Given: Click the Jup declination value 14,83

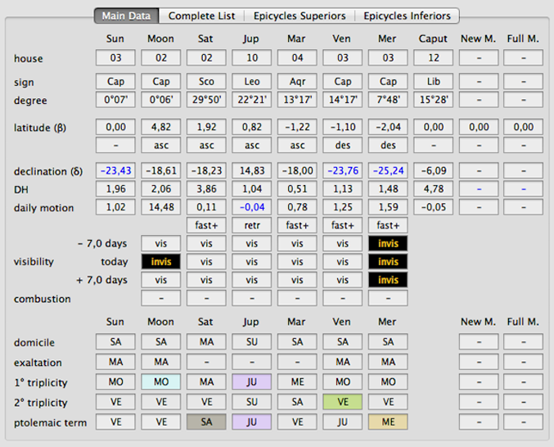Looking at the screenshot, I should (252, 170).
